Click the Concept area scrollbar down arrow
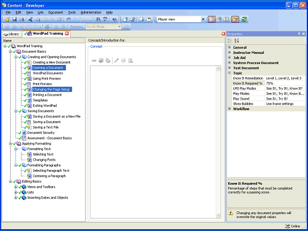308x231 pixels. point(218,216)
